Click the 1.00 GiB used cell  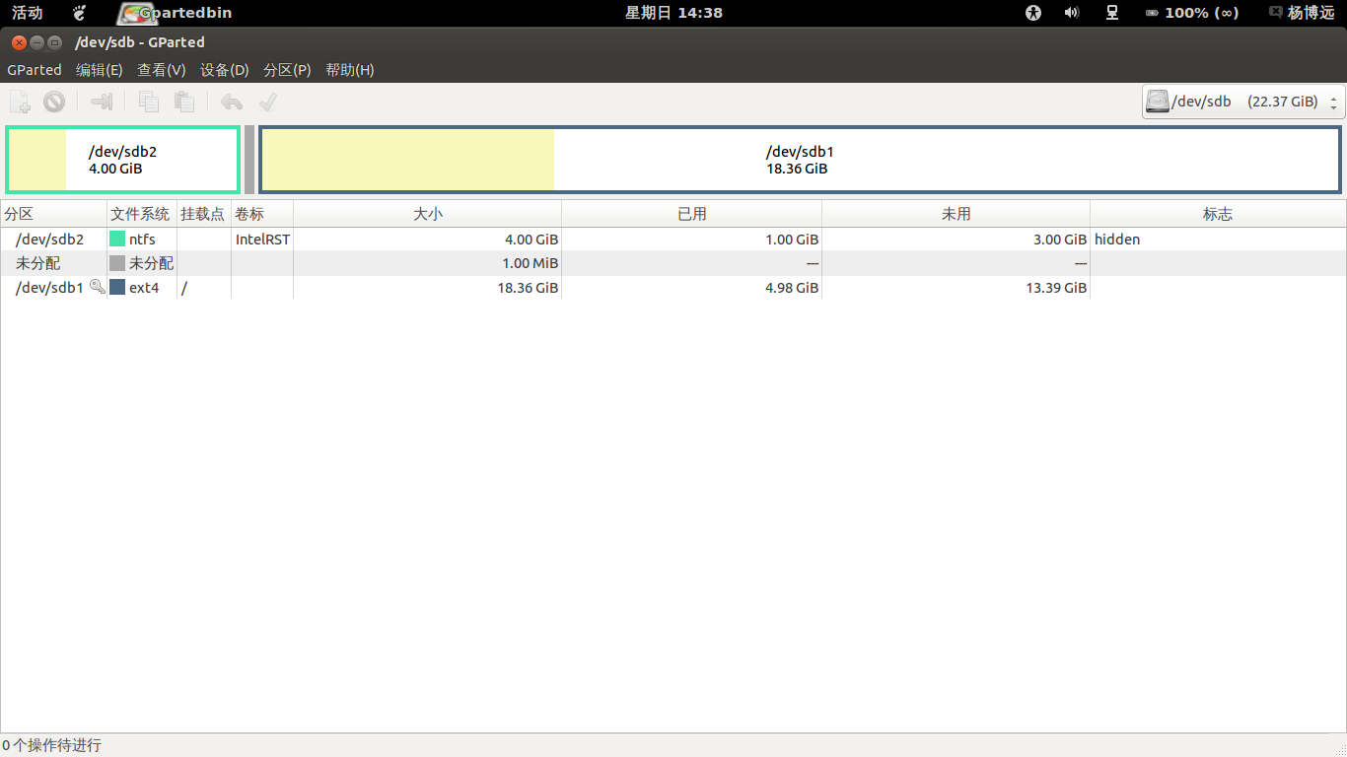[792, 240]
